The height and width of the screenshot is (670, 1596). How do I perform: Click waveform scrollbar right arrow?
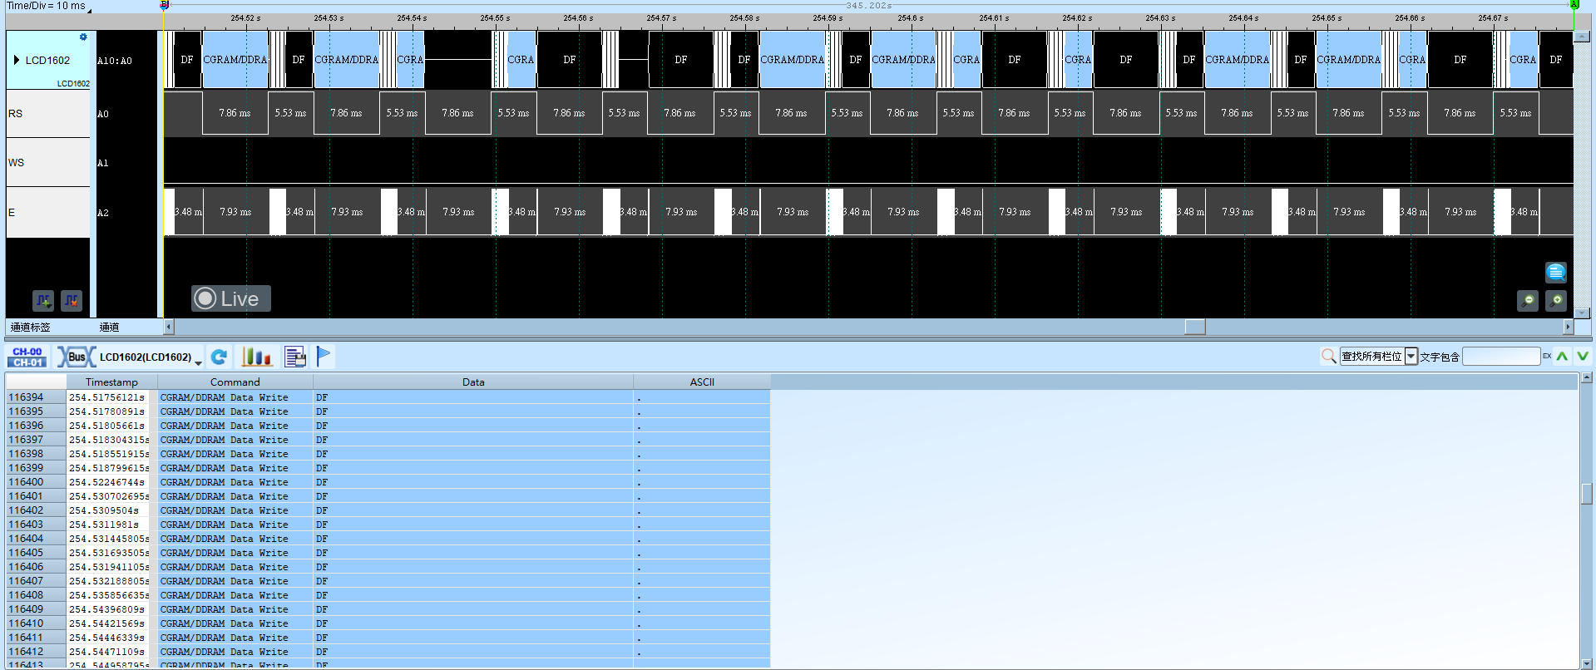point(1568,327)
